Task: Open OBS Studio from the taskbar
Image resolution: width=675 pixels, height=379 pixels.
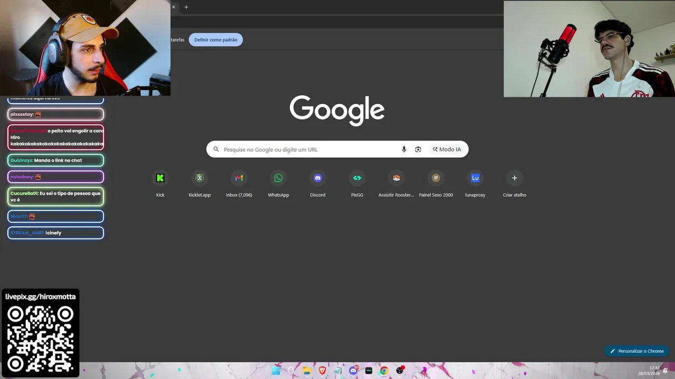Action: coord(400,371)
